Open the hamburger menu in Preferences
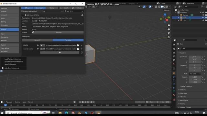Image resolution: width=207 pixels, height=116 pixels. click(x=1, y=71)
